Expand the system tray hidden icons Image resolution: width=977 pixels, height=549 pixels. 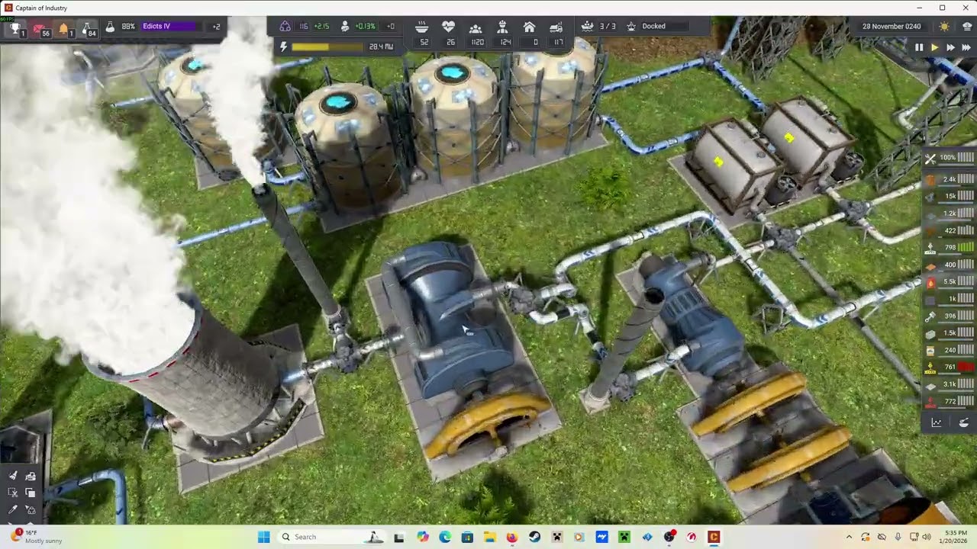[x=849, y=537]
